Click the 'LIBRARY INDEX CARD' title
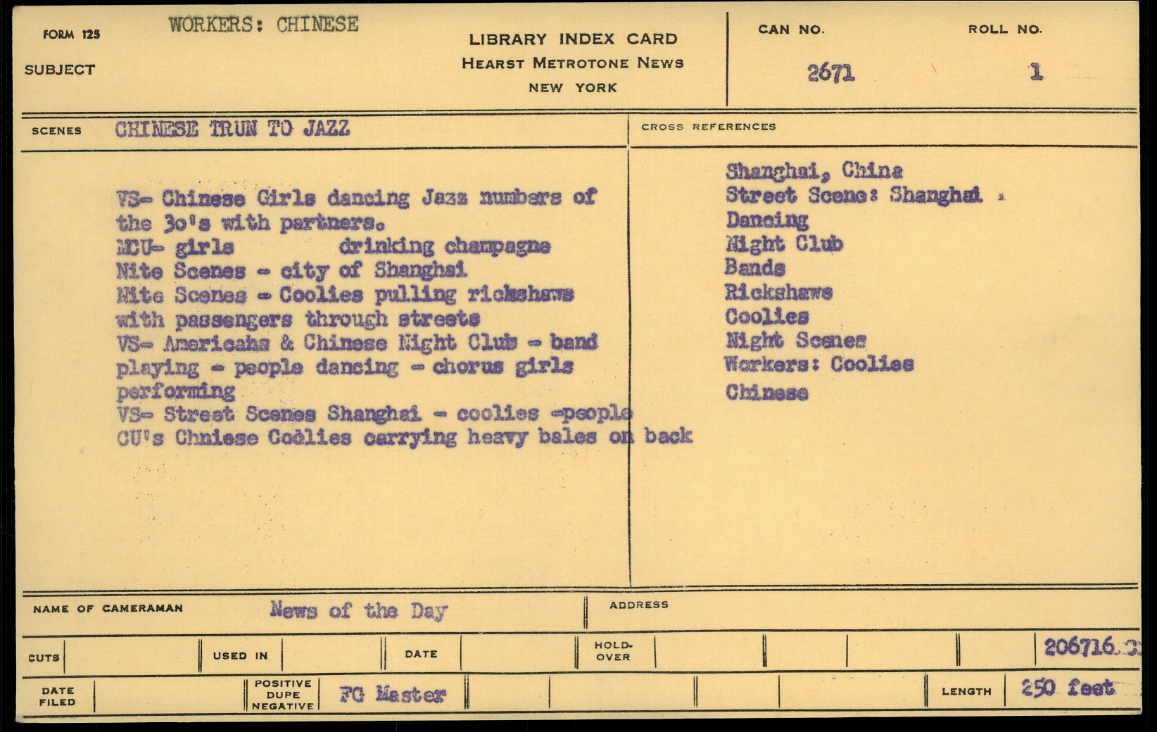 point(573,39)
